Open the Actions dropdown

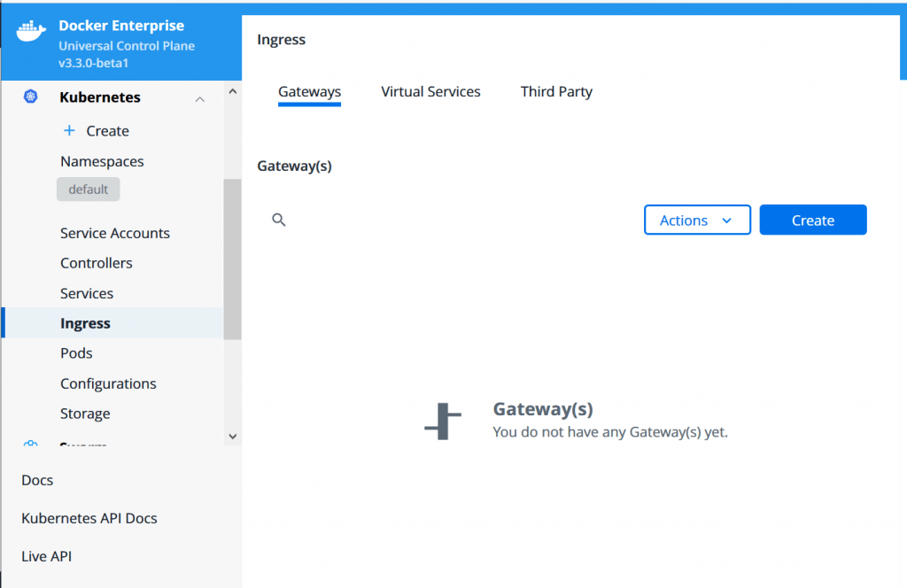point(697,220)
